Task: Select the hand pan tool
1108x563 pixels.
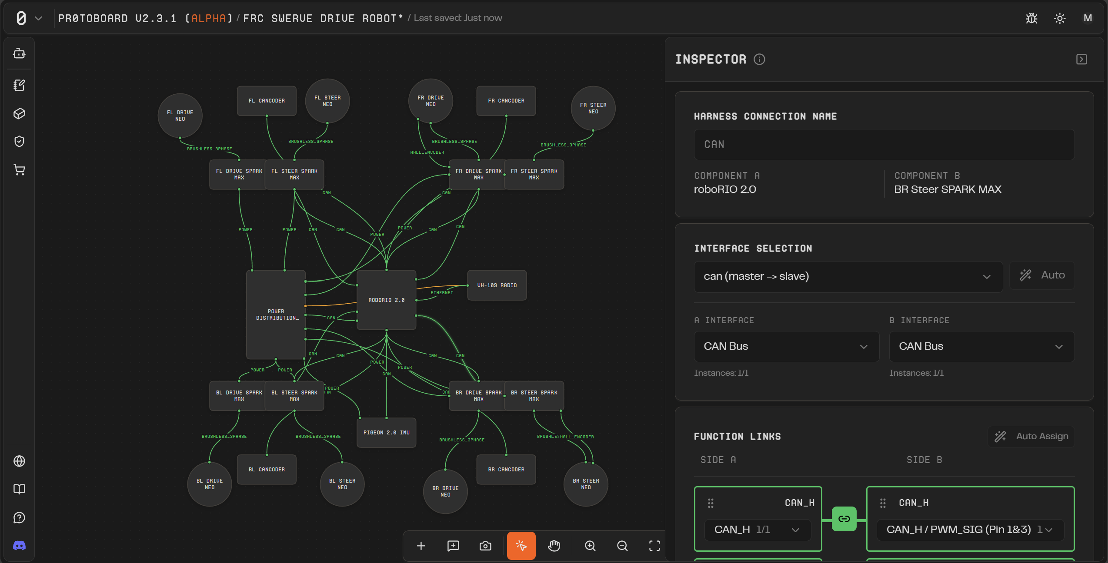Action: click(x=554, y=546)
